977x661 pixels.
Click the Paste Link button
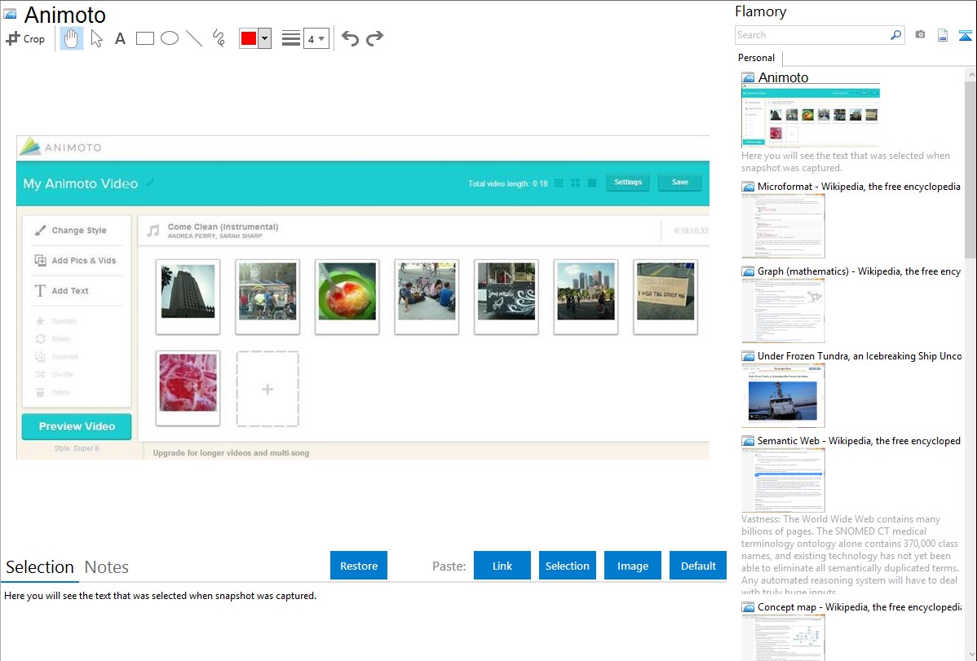(x=502, y=566)
